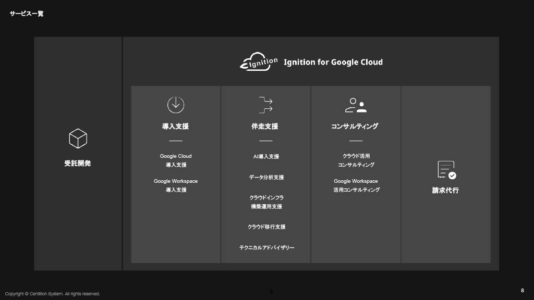This screenshot has height=300, width=534.
Task: Click the クラウド活用コンサルティング item
Action: 356,160
